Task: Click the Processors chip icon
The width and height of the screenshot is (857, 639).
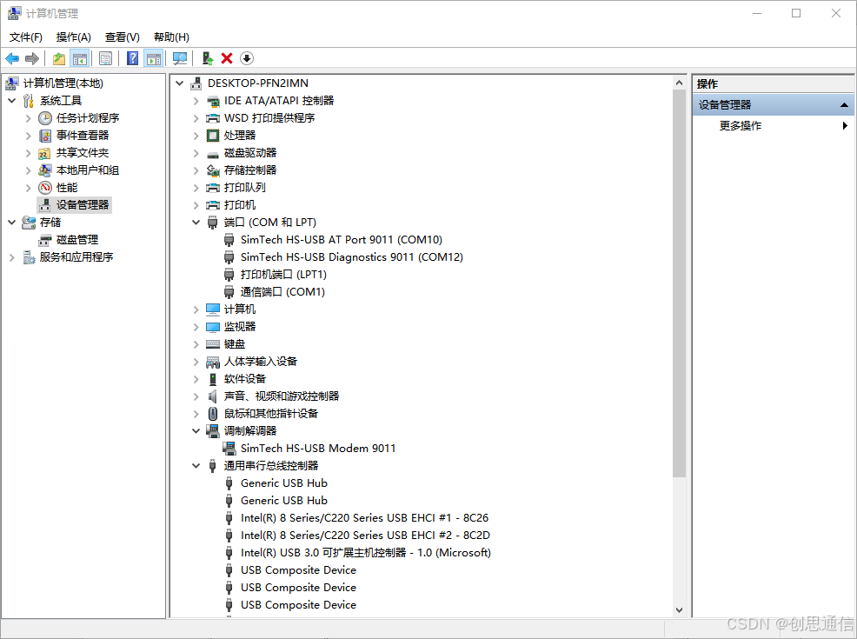Action: point(213,136)
